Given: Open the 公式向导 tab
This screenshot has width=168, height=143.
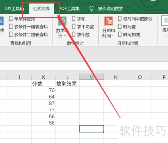Looking at the screenshot, I should pyautogui.click(x=41, y=8).
